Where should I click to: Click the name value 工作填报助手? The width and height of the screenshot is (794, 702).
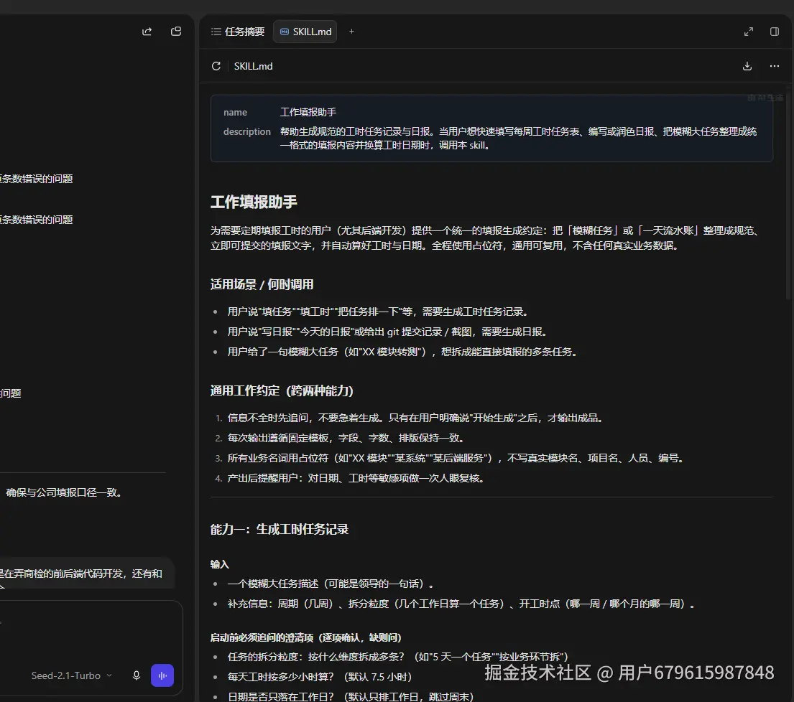pos(308,112)
